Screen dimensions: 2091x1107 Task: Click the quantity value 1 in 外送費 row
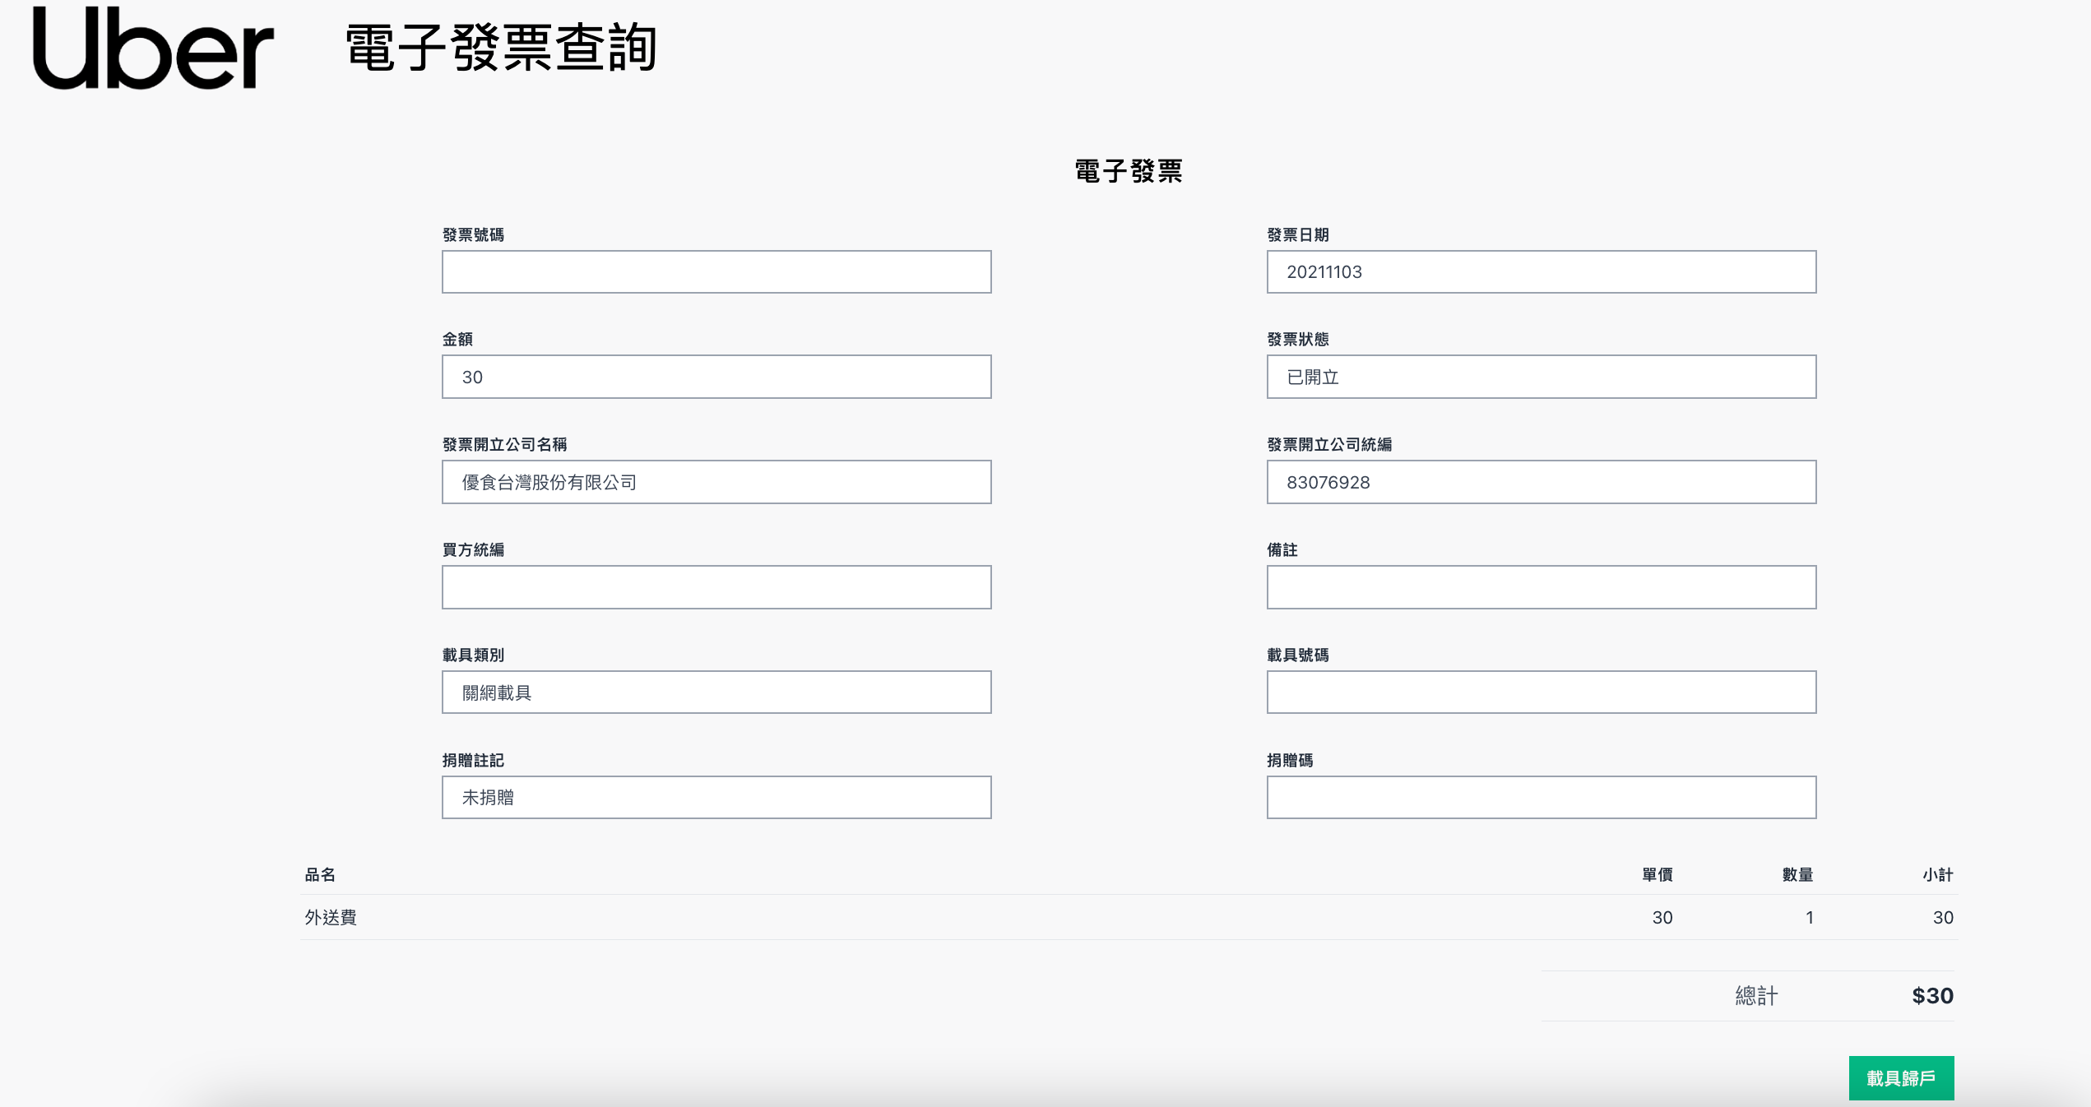tap(1809, 917)
